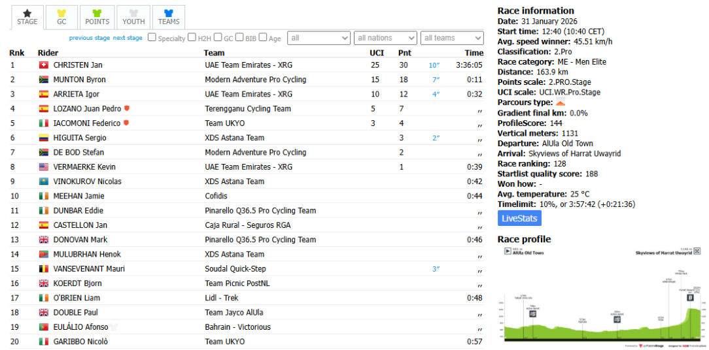Open the 'all nations' dropdown
This screenshot has width=709, height=350.
click(x=386, y=38)
